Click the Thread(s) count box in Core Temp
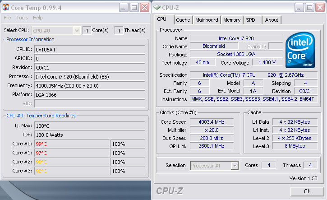Viewport: 327px width, 200px height. tap(119, 31)
